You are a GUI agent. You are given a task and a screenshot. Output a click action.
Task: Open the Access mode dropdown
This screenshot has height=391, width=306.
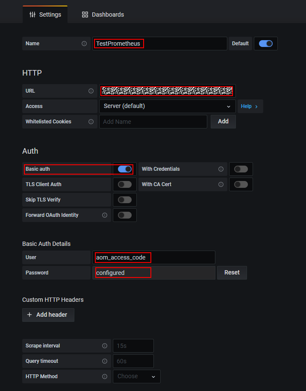tap(167, 106)
